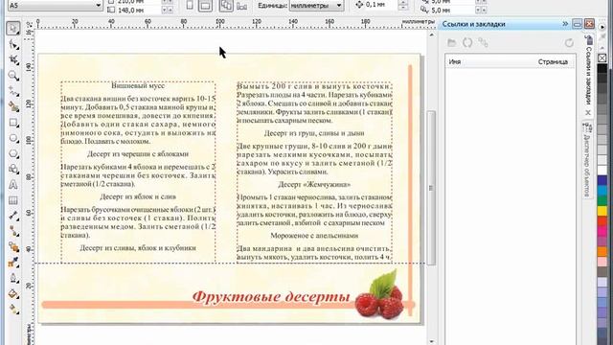Select the Outline pen tool
The width and height of the screenshot is (613, 345).
(x=12, y=278)
